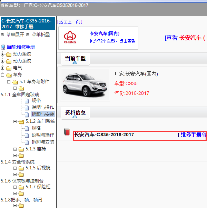Collapse the 5.1 车身与附件 node
Screen dimensions: 207x208
(9, 82)
